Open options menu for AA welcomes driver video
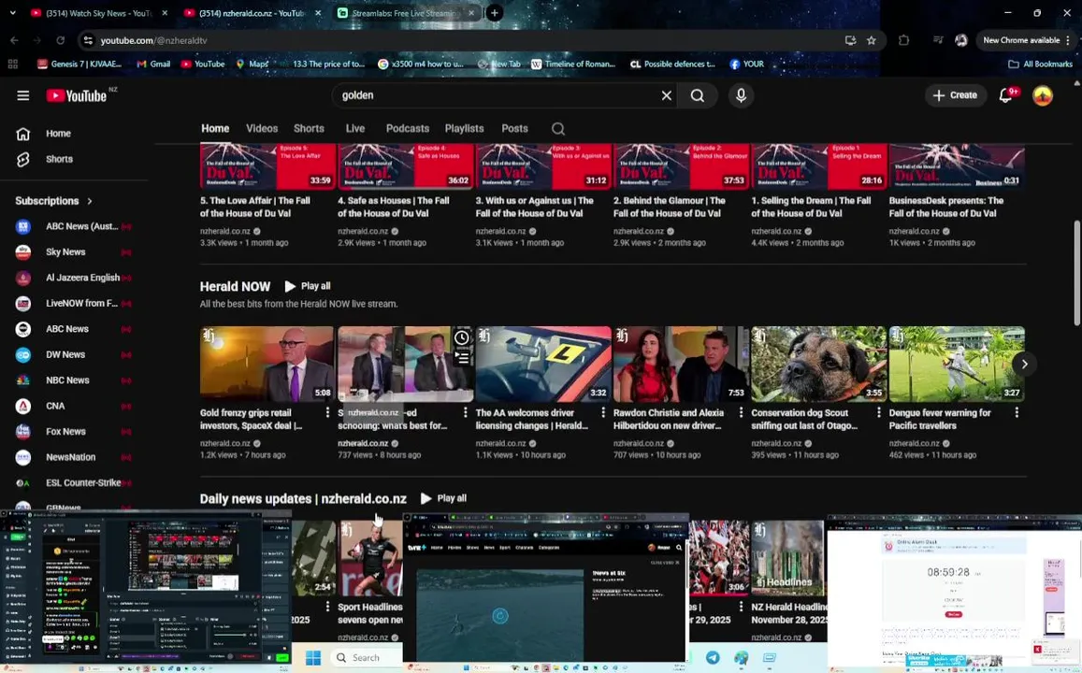1082x673 pixels. point(603,412)
